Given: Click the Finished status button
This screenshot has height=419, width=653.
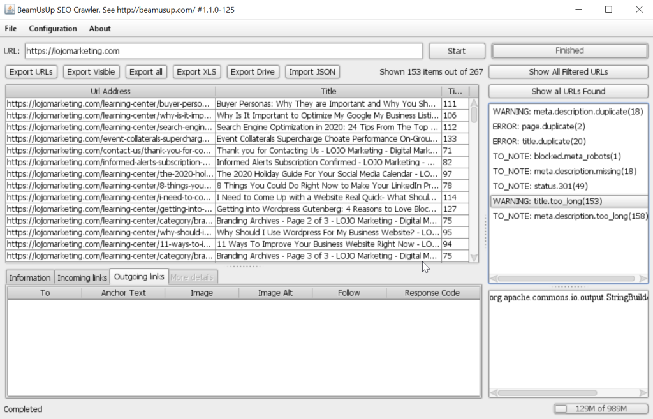Looking at the screenshot, I should [x=569, y=50].
